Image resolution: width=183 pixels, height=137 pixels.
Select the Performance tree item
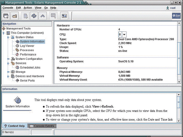click(x=28, y=54)
